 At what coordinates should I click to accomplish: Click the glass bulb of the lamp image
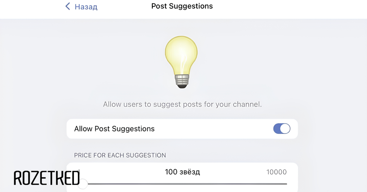point(181,55)
